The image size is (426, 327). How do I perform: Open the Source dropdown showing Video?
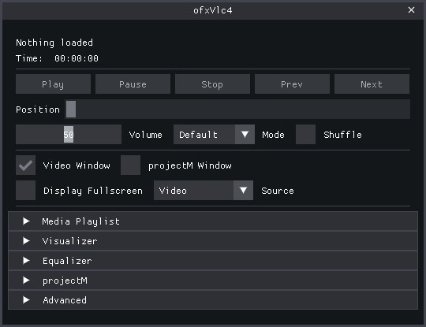pos(204,190)
